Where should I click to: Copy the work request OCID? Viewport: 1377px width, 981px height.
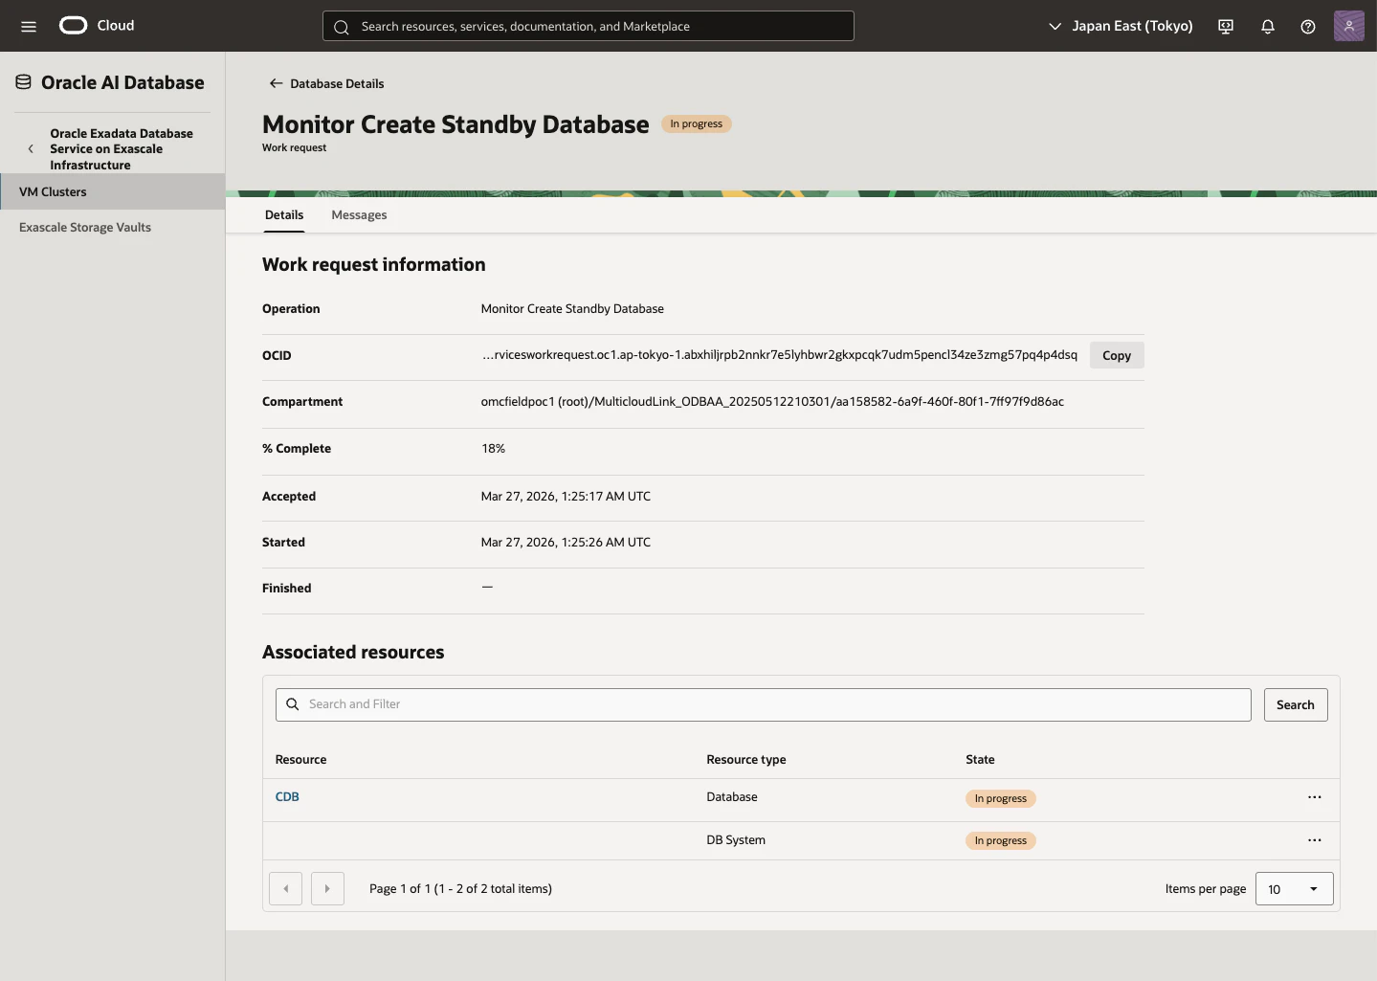pos(1117,355)
